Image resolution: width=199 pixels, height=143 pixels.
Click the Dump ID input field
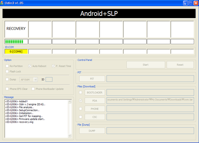pyautogui.click(x=49, y=79)
